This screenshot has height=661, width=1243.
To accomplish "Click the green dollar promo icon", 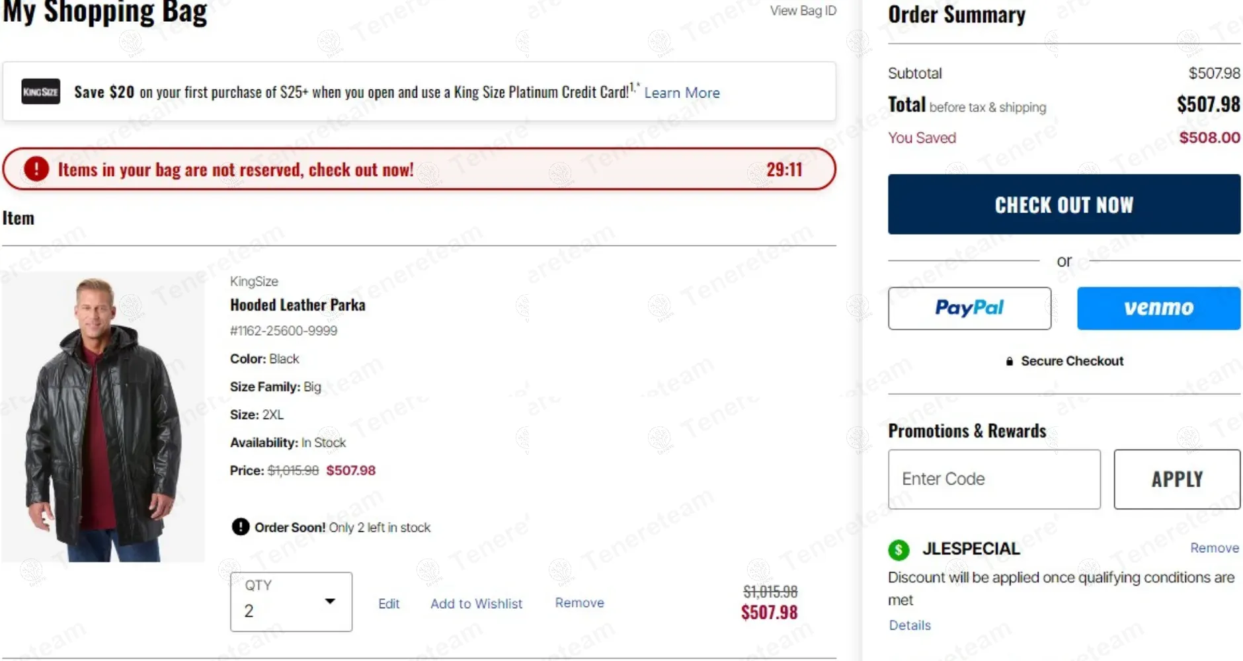I will click(x=899, y=549).
